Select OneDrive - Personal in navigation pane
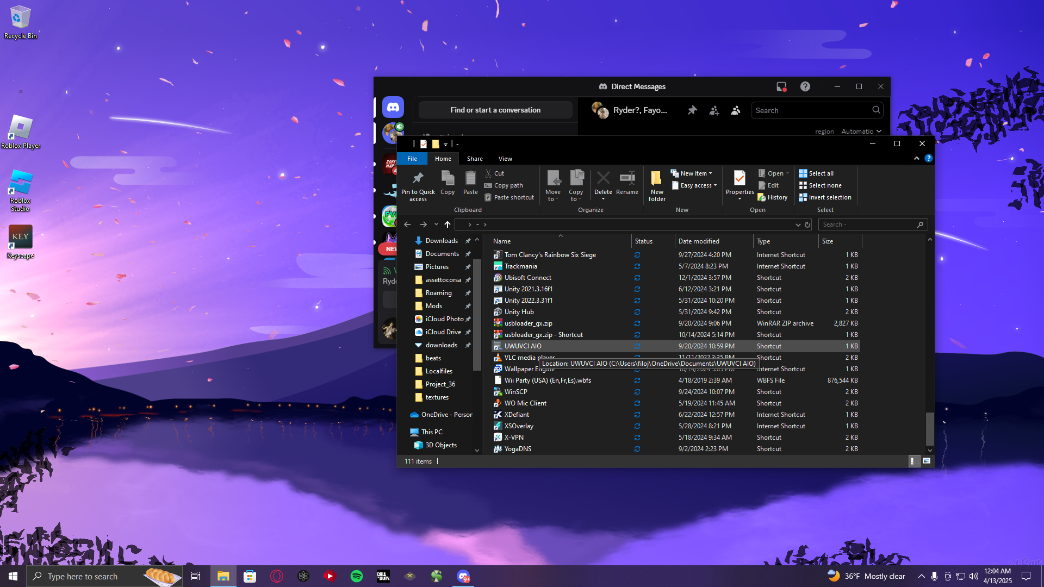The width and height of the screenshot is (1044, 587). (442, 415)
